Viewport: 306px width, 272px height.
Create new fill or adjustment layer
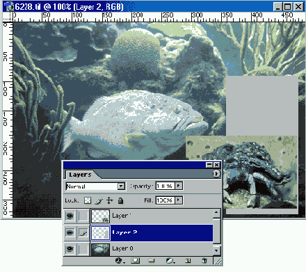[x=170, y=261]
